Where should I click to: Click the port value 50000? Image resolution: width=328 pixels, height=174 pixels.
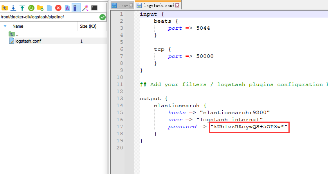tap(205, 56)
